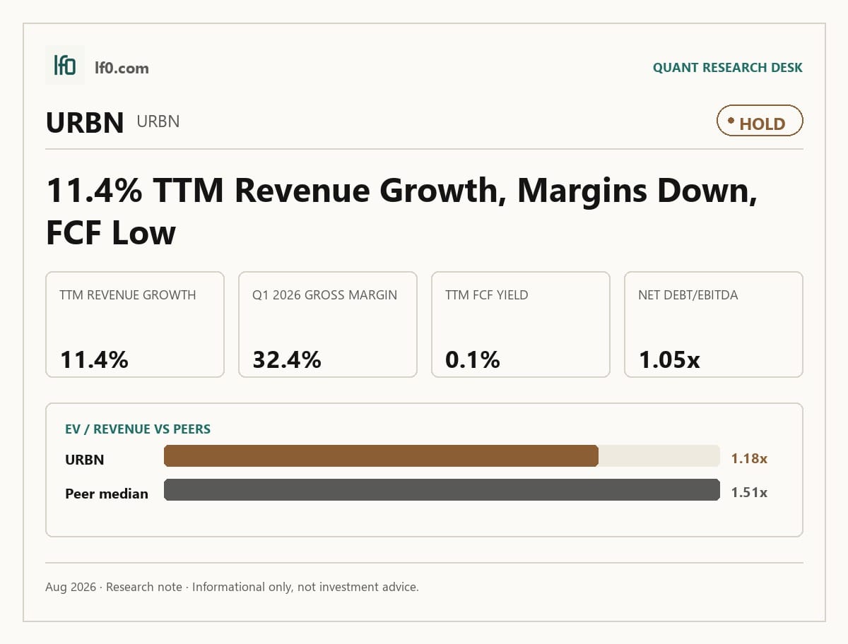Click the HOLD rating badge
Viewport: 848px width, 644px height.
pyautogui.click(x=760, y=121)
